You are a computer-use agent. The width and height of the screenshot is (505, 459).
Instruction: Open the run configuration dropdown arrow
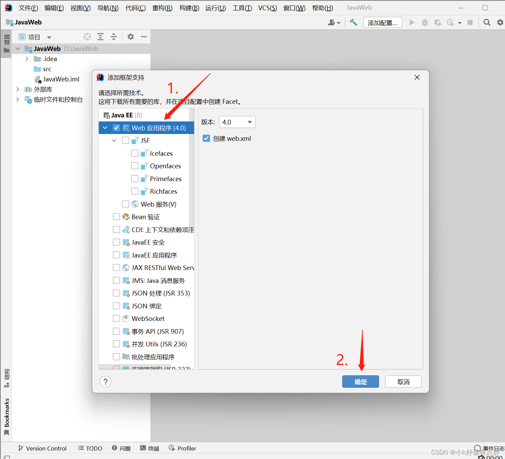[x=460, y=23]
